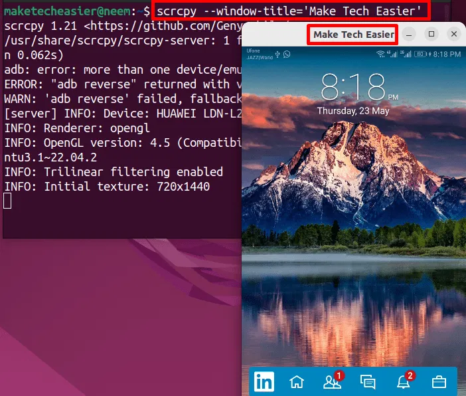Click the 8:18 PM status bar time

tap(447, 54)
